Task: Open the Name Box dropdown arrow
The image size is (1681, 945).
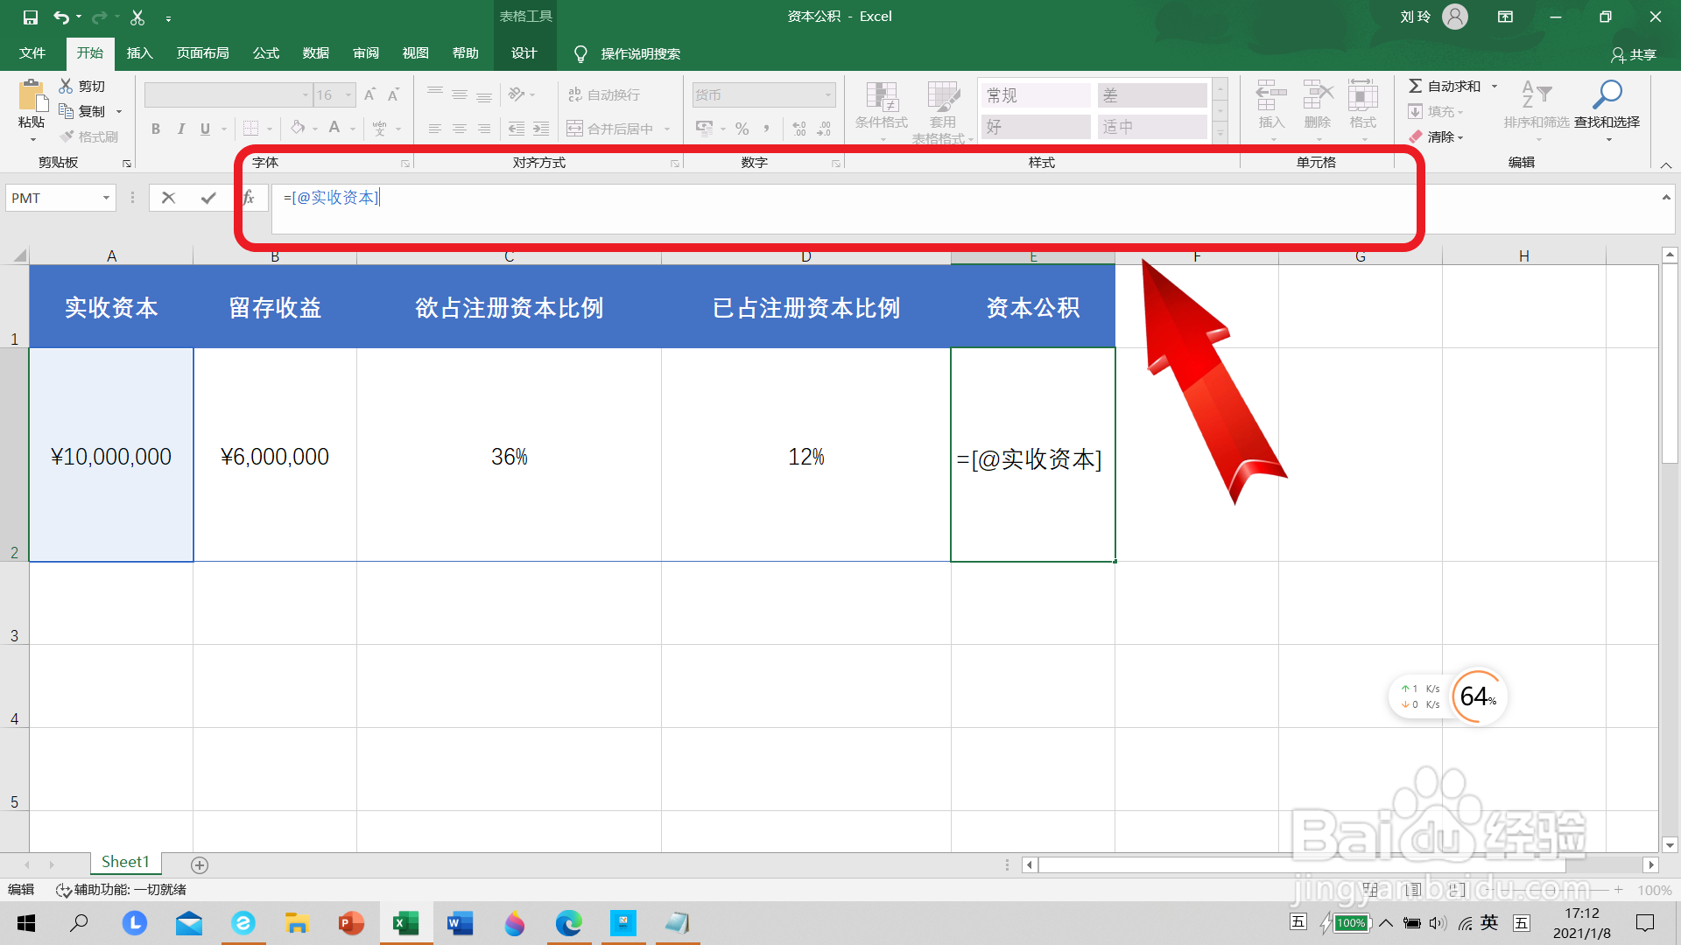Action: pos(106,198)
